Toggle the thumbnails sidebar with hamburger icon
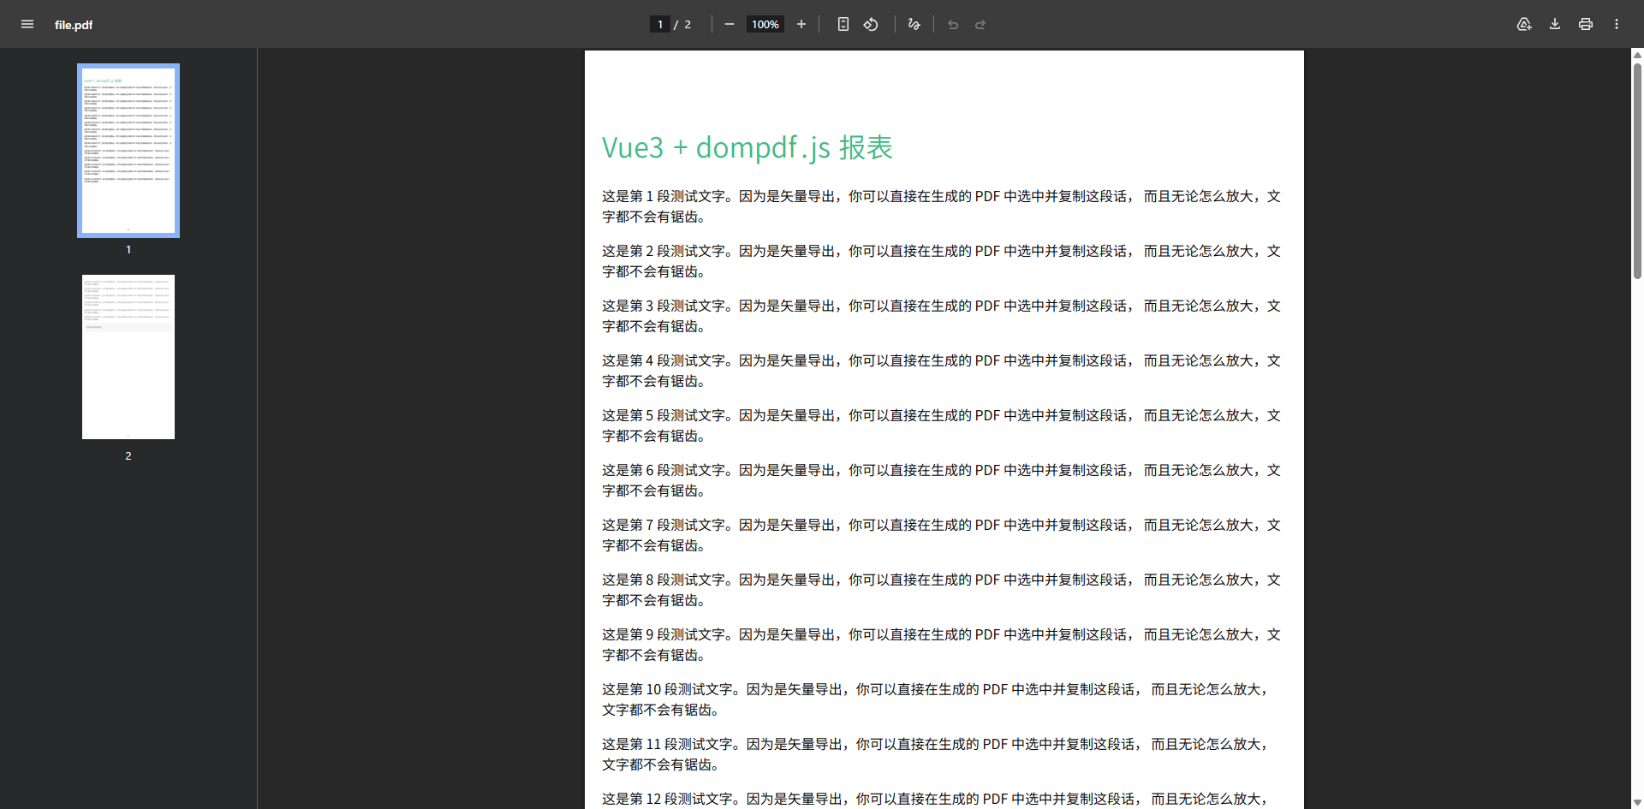This screenshot has height=809, width=1644. tap(27, 24)
